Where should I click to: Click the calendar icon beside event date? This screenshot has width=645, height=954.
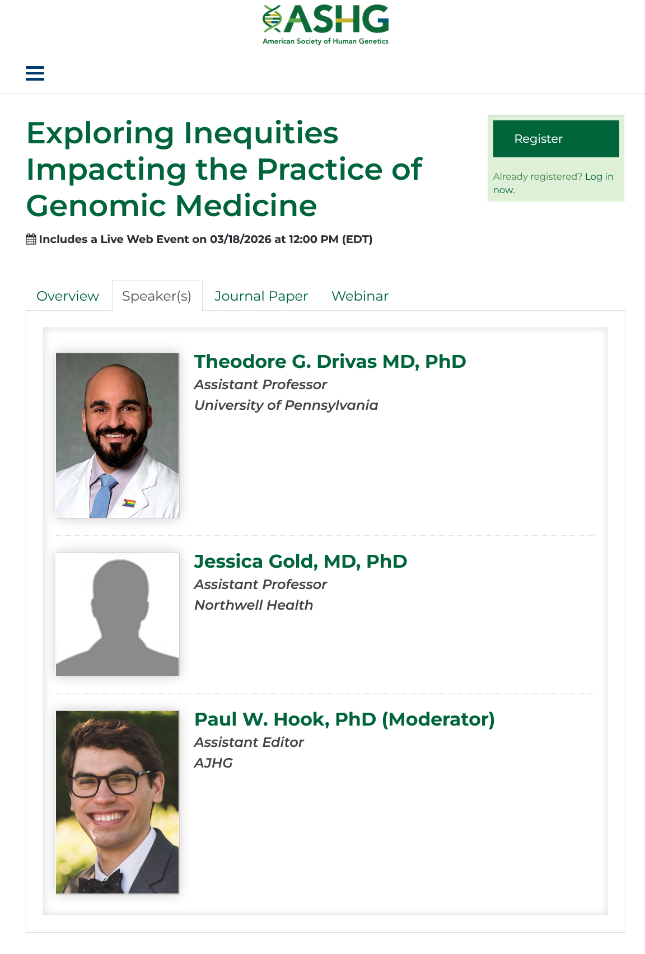pos(31,240)
